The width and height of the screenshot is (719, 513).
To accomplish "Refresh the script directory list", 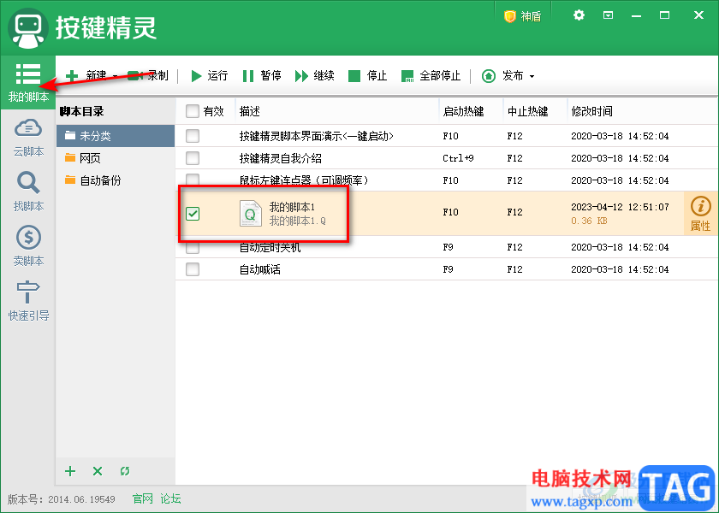I will coord(125,471).
